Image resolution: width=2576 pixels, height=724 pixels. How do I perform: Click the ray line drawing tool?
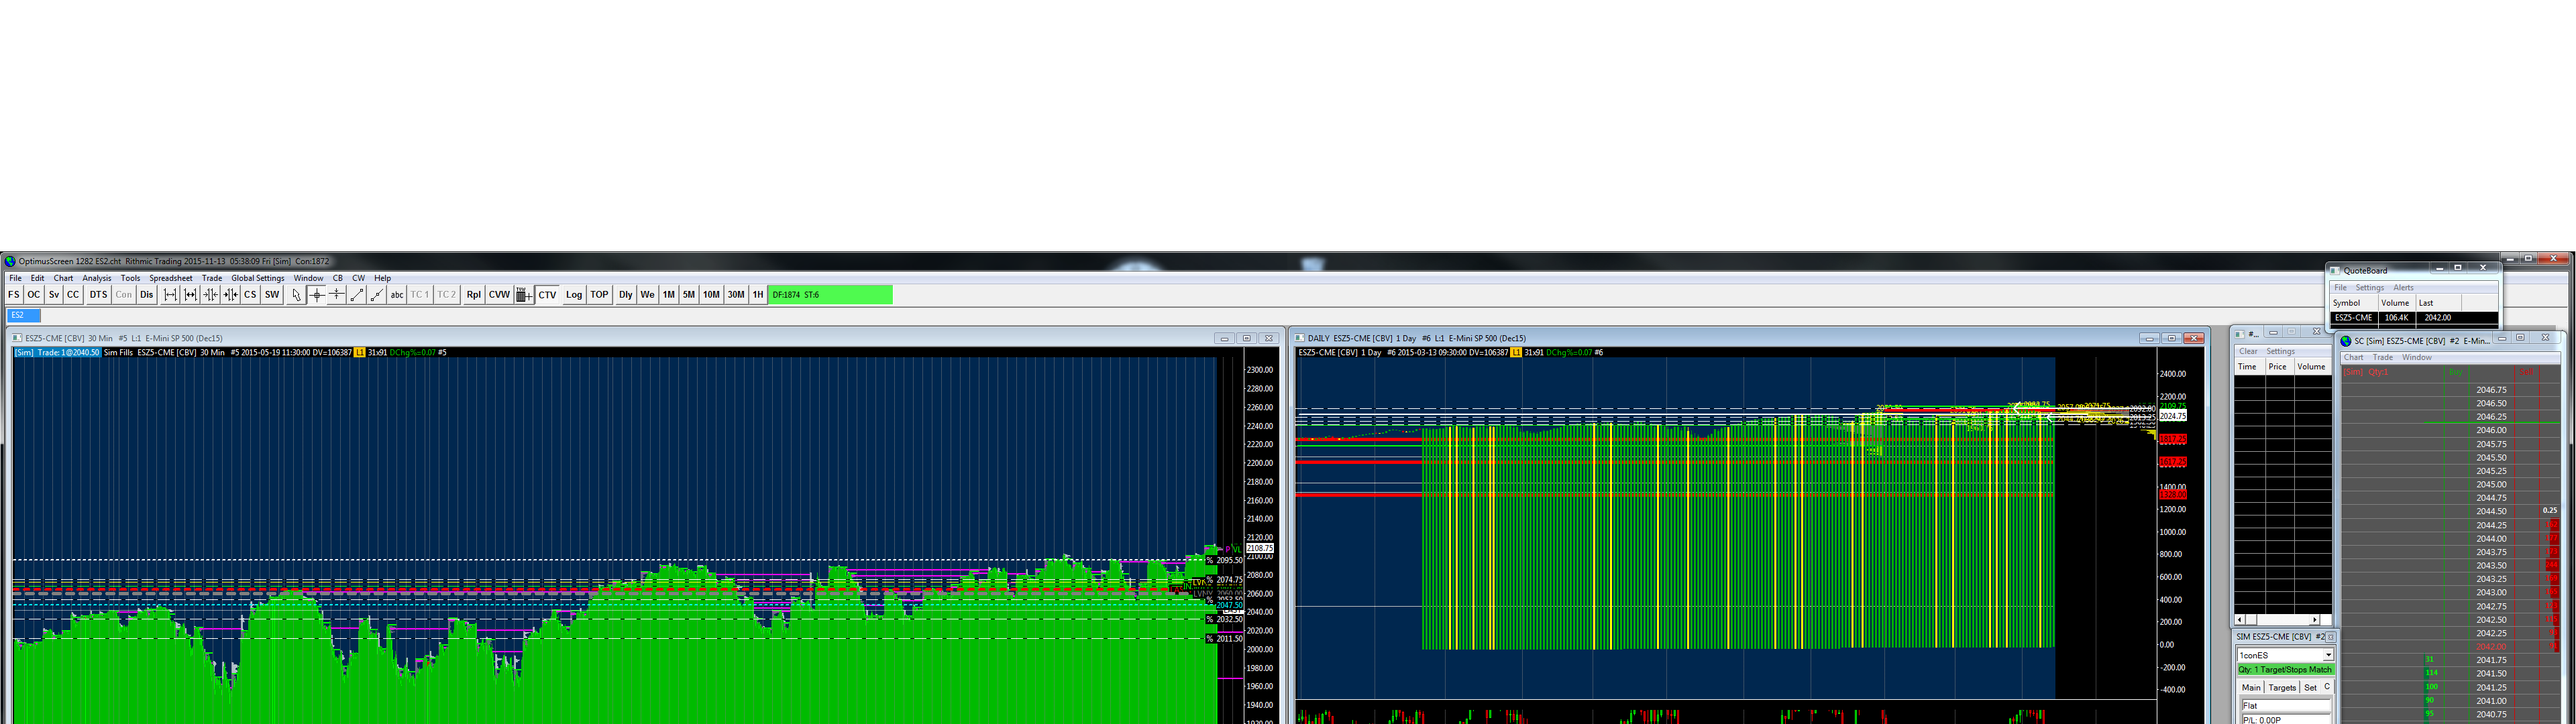[377, 295]
